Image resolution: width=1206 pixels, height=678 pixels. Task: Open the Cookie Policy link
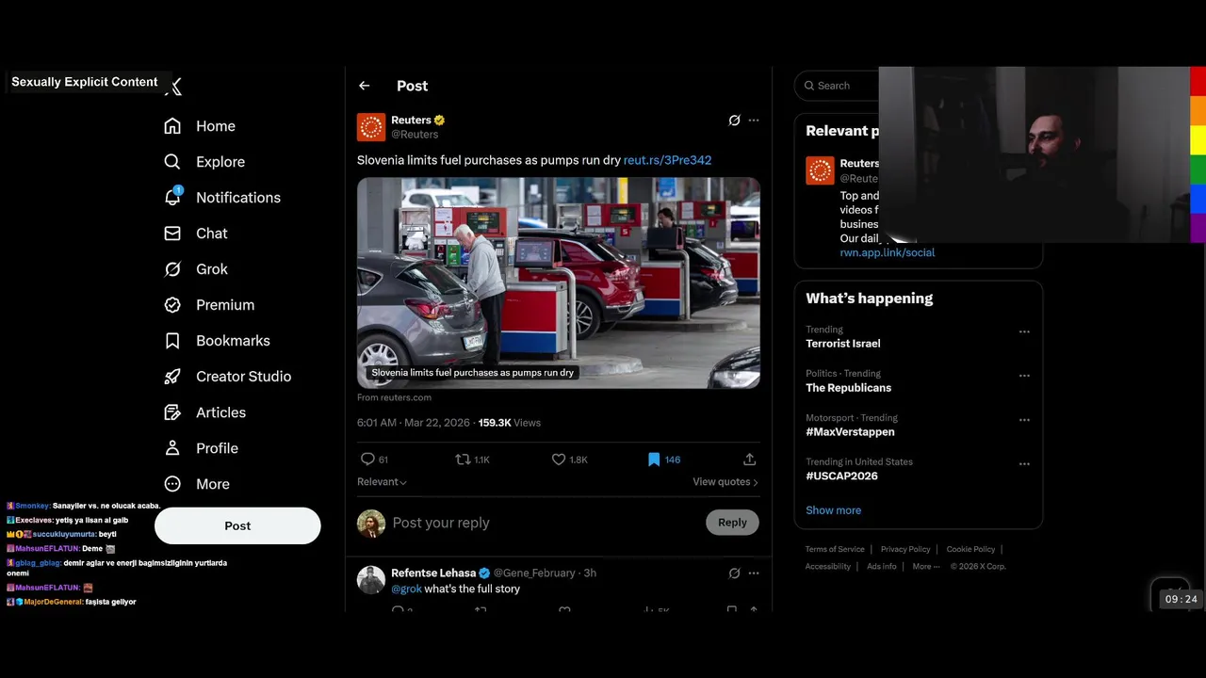coord(970,549)
